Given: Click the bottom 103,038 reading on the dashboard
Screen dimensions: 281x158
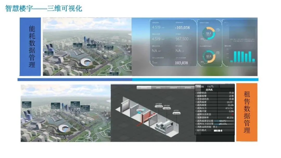Looking at the screenshot, I should [x=181, y=63].
